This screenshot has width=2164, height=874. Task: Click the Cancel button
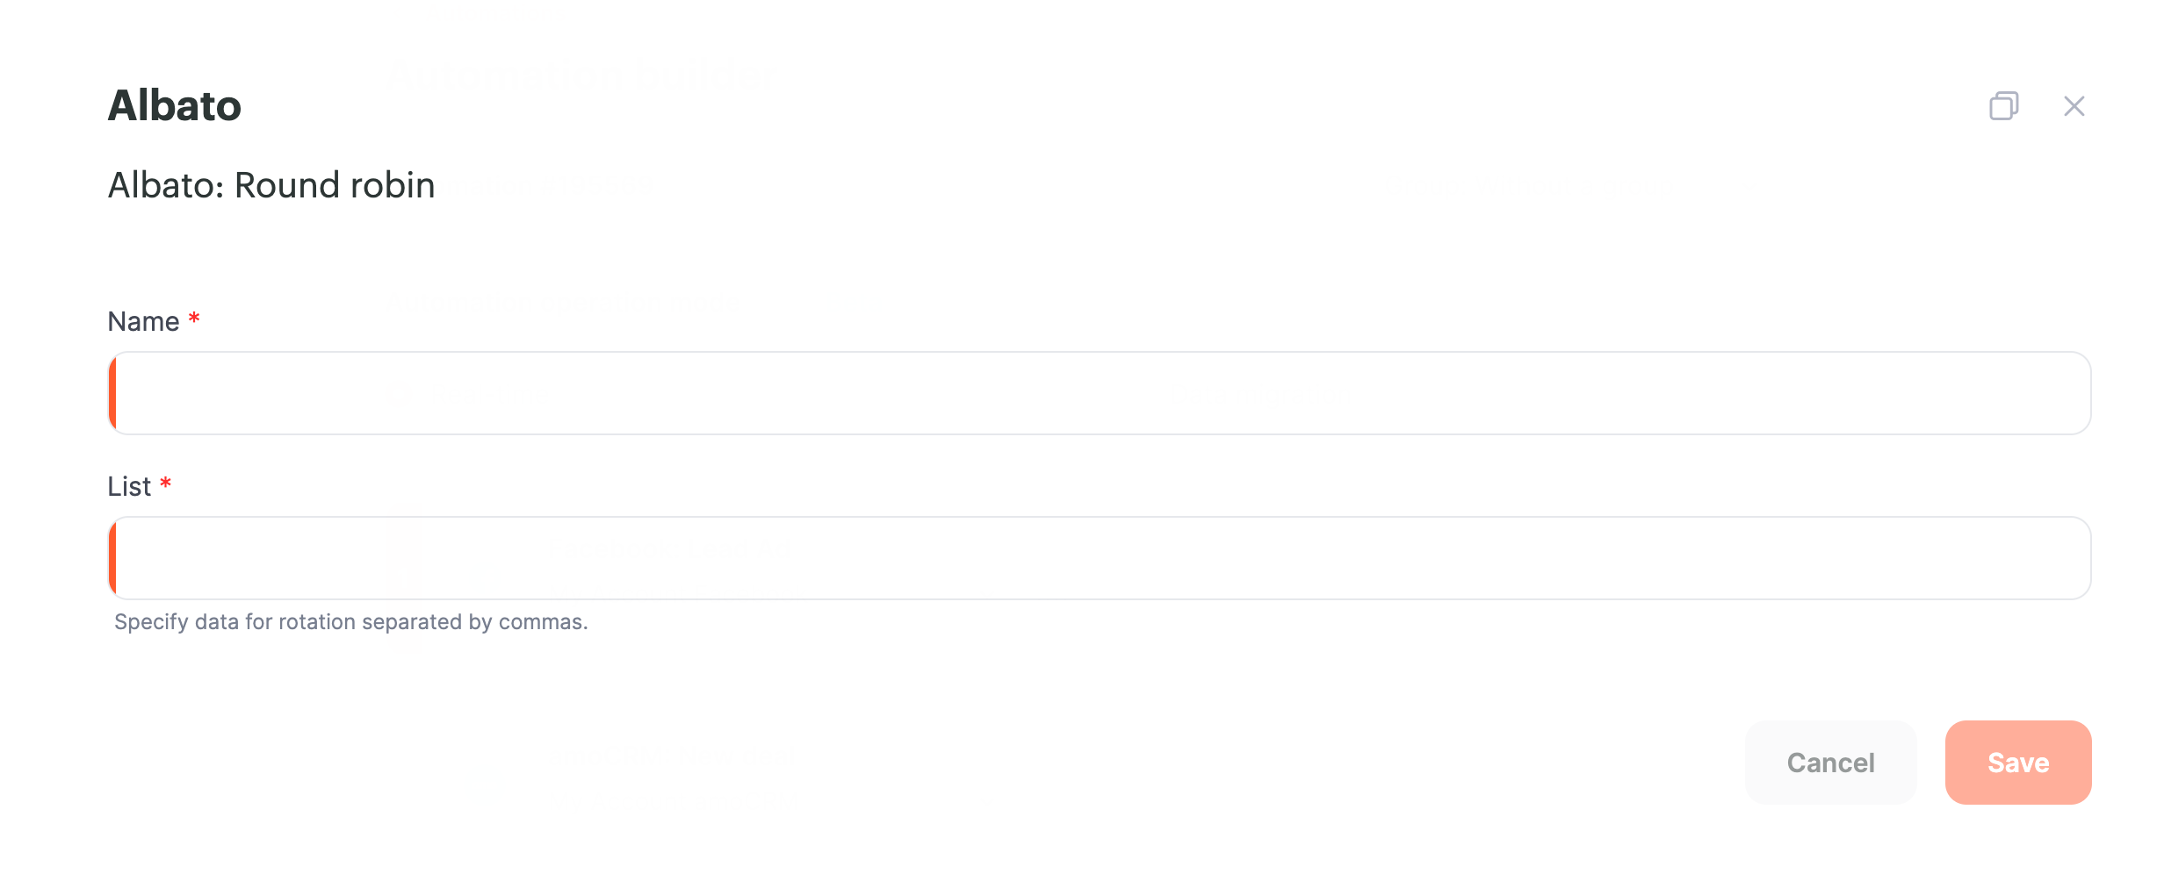pos(1831,763)
